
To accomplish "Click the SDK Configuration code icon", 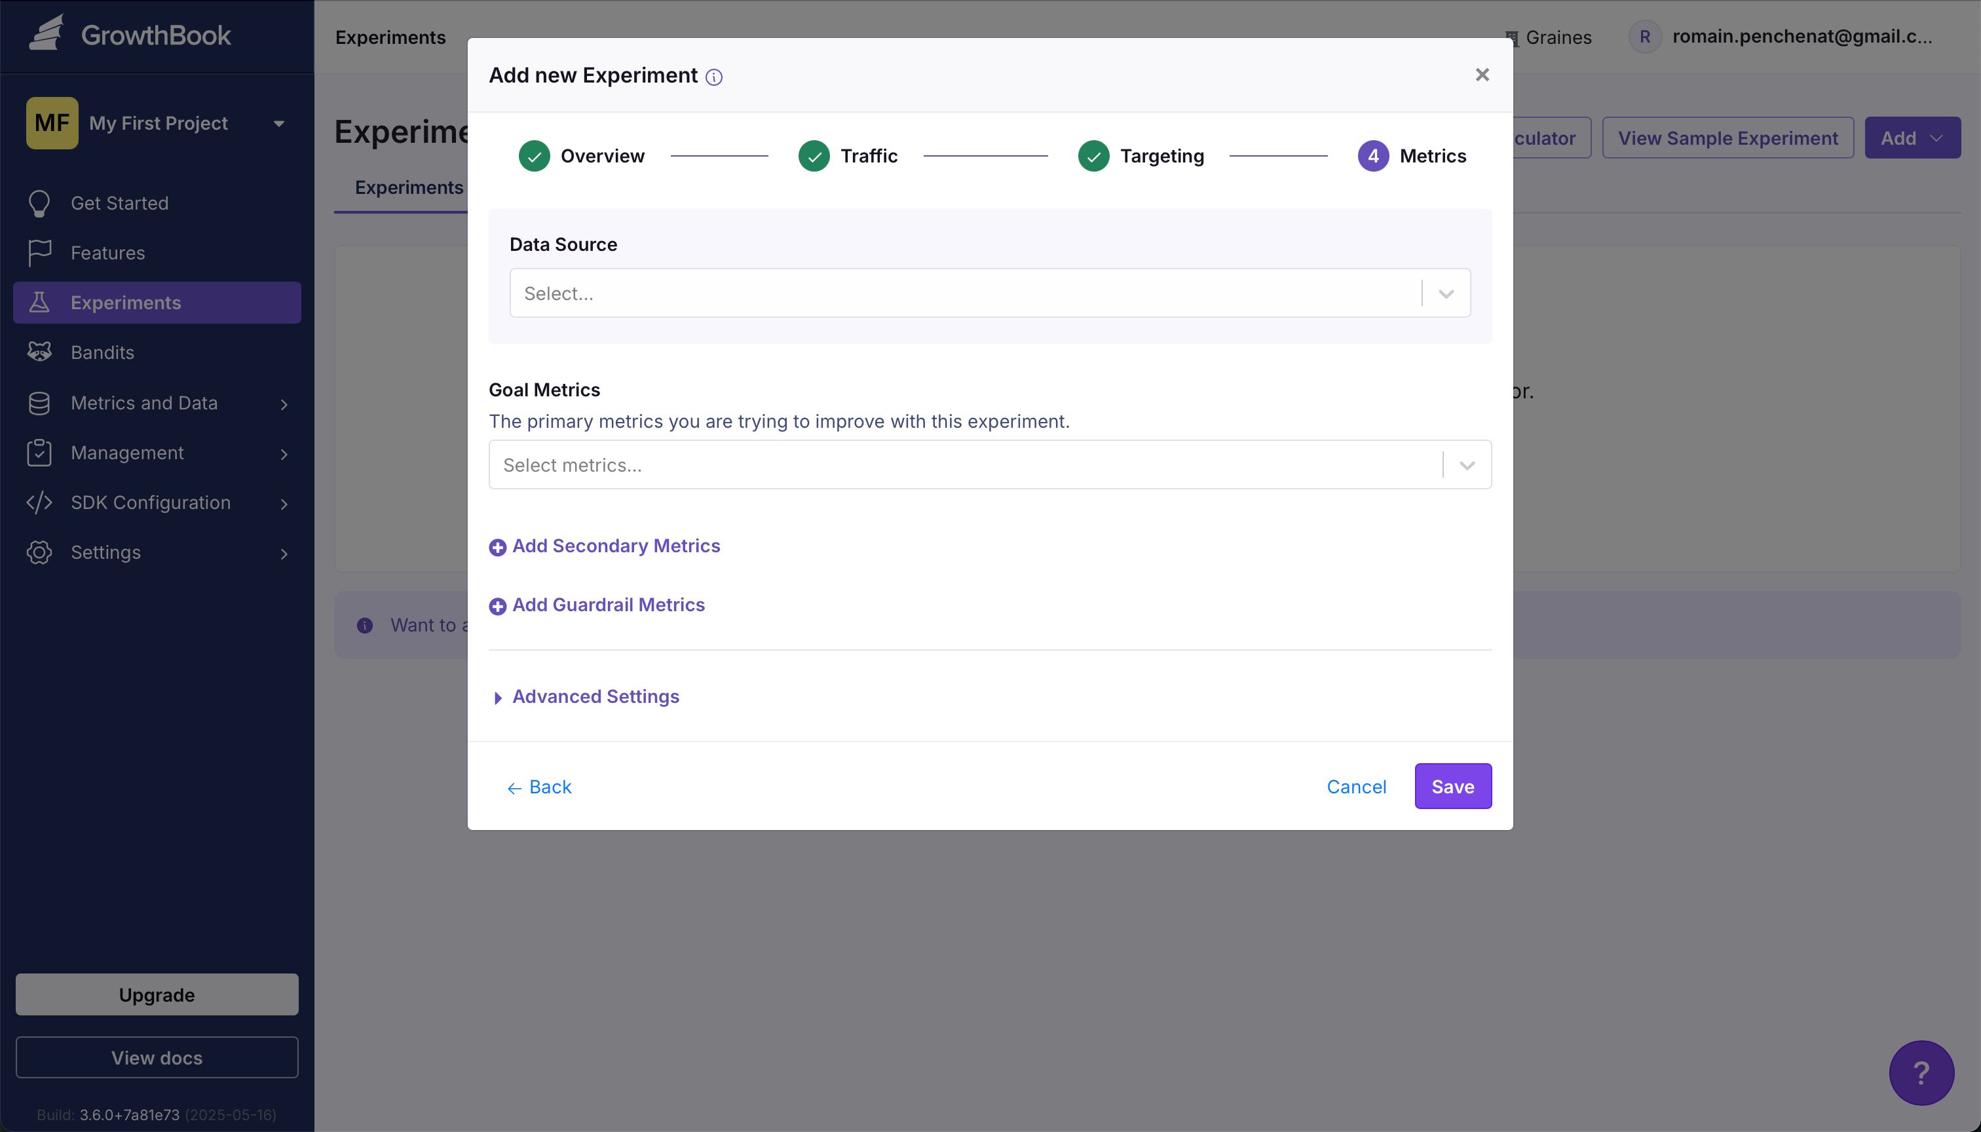I will [40, 502].
